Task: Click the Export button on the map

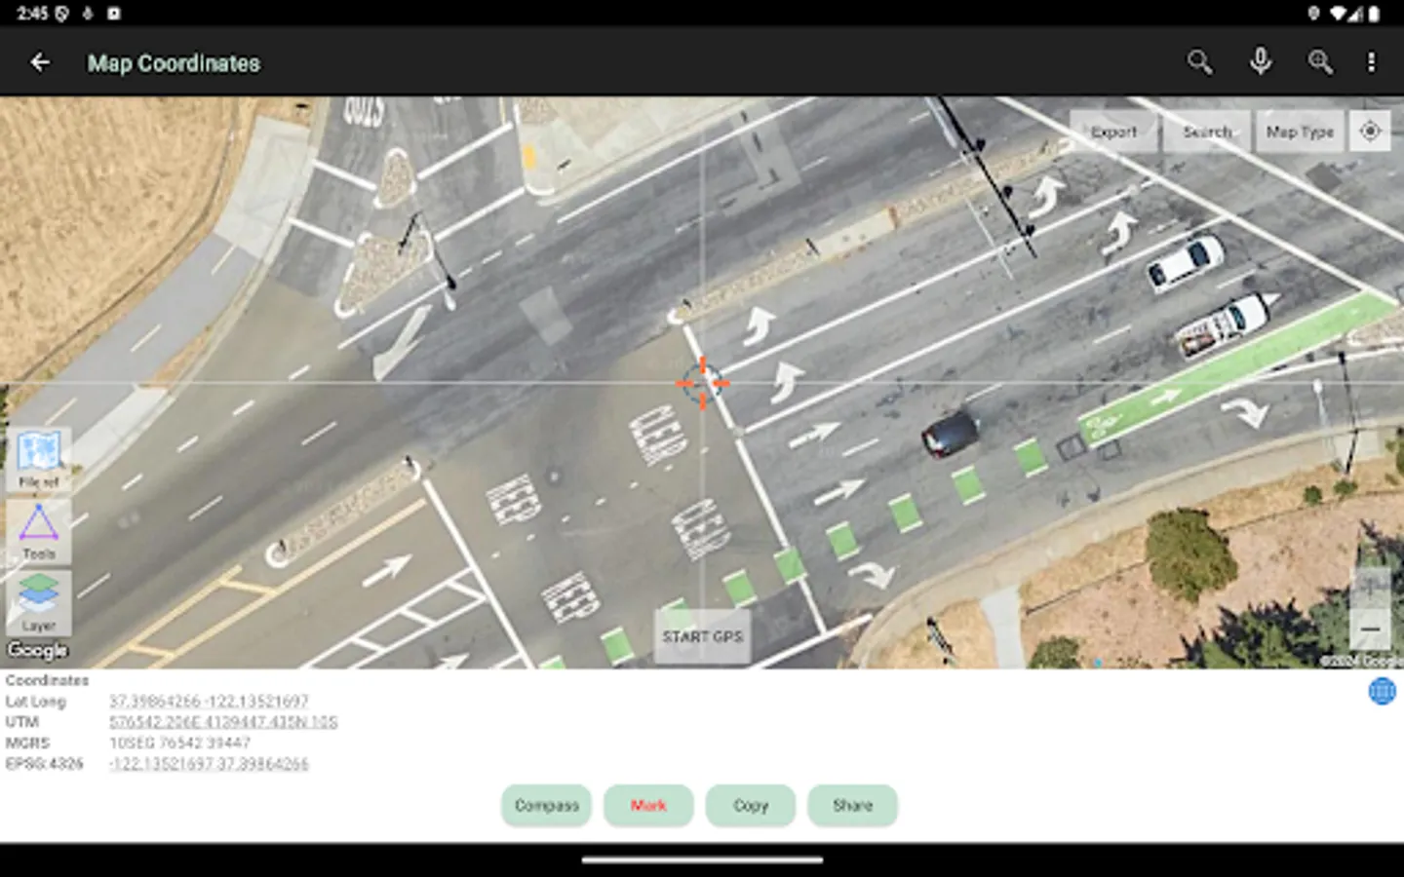Action: click(1113, 132)
